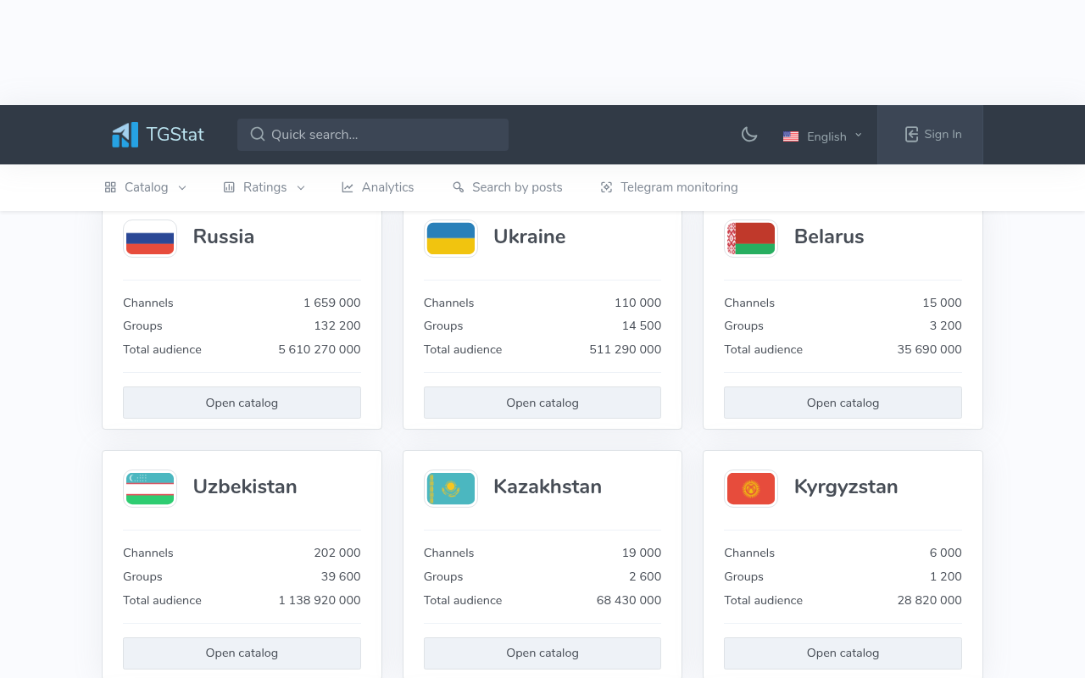Click the magnifier icon in Quick search
The width and height of the screenshot is (1085, 678).
258,134
